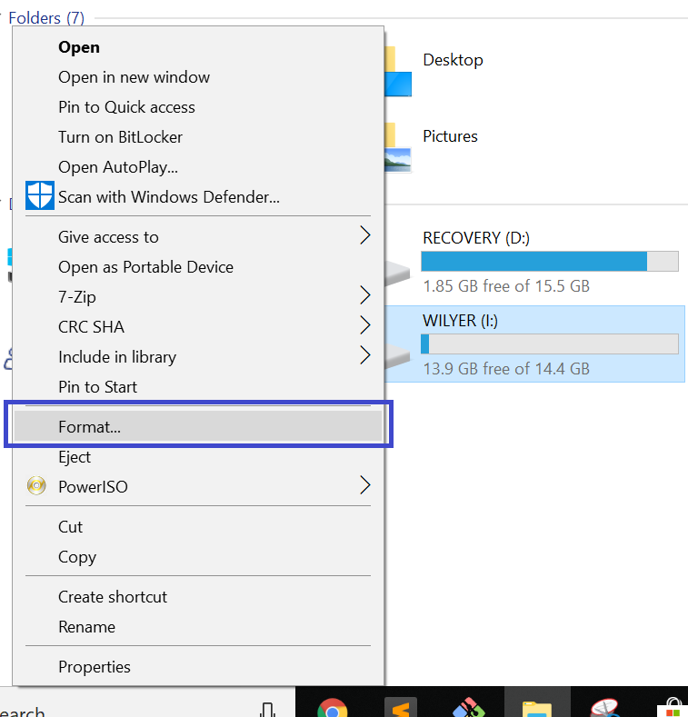
Task: Click the RECOVERY (D:) storage usage bar
Action: pyautogui.click(x=549, y=261)
